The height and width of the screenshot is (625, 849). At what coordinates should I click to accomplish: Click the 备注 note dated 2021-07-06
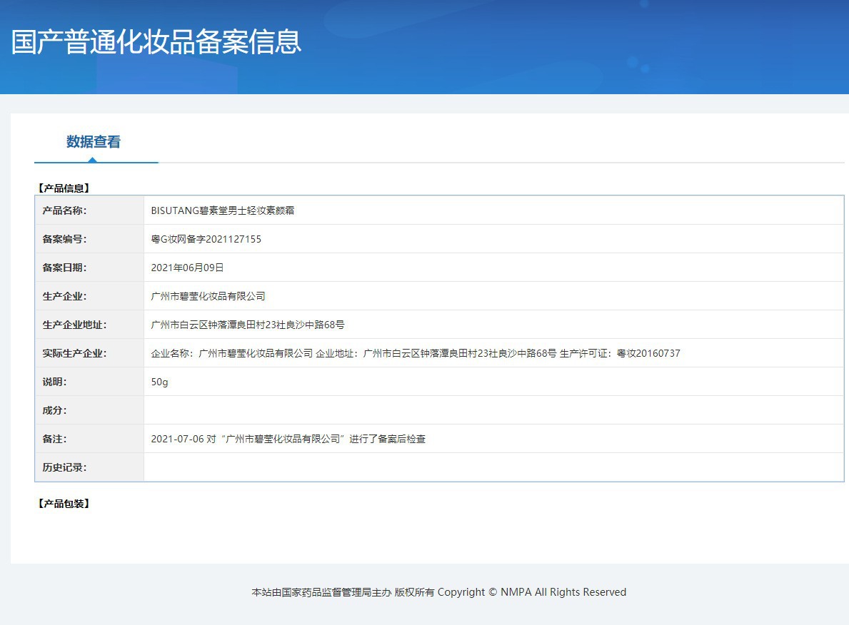coord(288,439)
